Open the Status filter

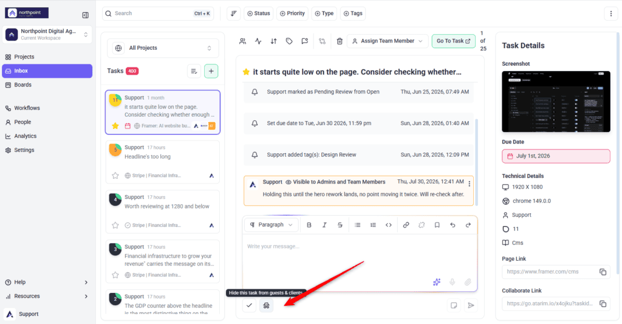259,13
